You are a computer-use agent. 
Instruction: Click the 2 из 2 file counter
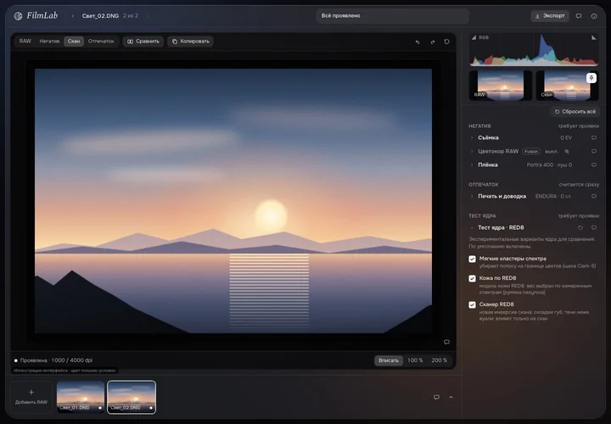coord(131,16)
